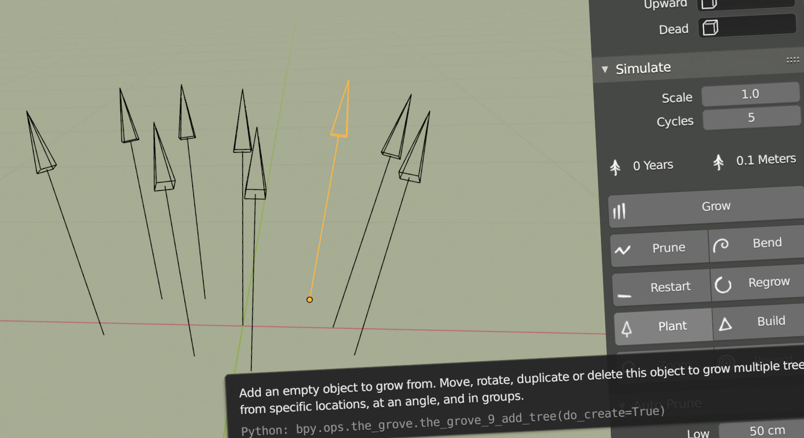Click the Regrow circular arrow icon
This screenshot has width=804, height=438.
(x=723, y=285)
